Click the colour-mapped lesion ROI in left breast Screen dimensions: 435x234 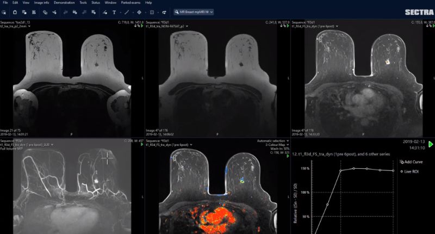(x=242, y=182)
